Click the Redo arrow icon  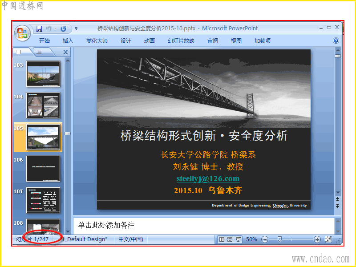coord(63,28)
